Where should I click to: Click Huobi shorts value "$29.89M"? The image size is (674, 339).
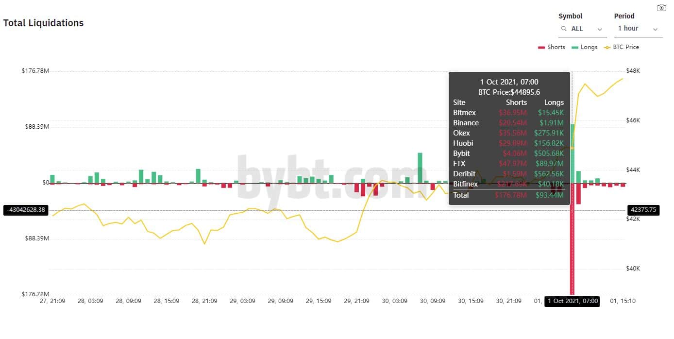[513, 143]
